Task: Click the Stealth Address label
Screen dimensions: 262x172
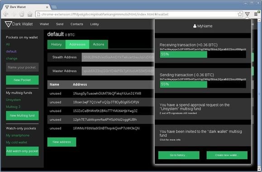Action: (65, 57)
